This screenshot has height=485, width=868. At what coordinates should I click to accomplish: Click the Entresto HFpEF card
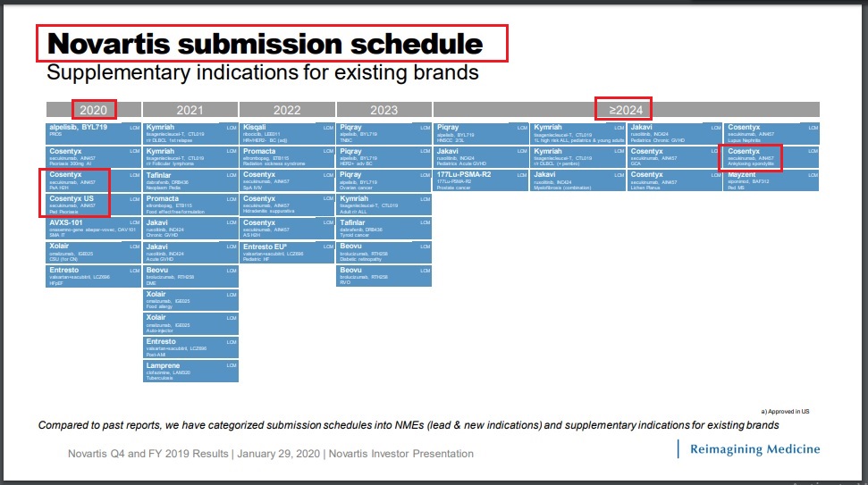click(x=94, y=276)
